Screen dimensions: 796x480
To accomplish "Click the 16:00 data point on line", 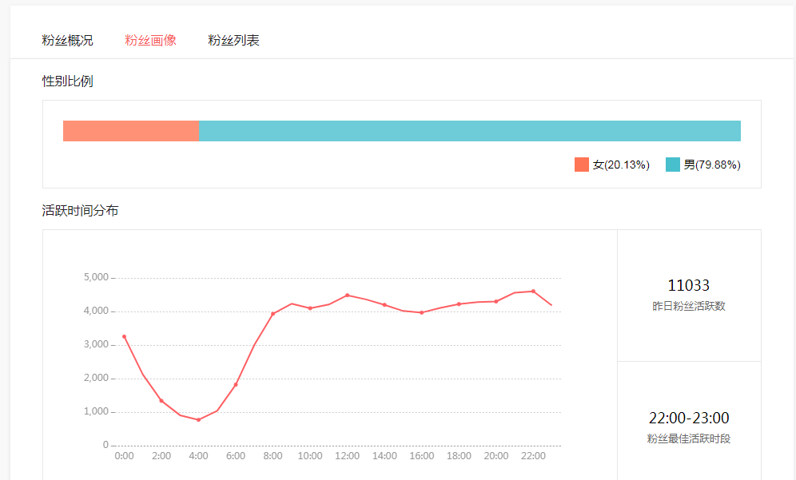I will coord(422,312).
